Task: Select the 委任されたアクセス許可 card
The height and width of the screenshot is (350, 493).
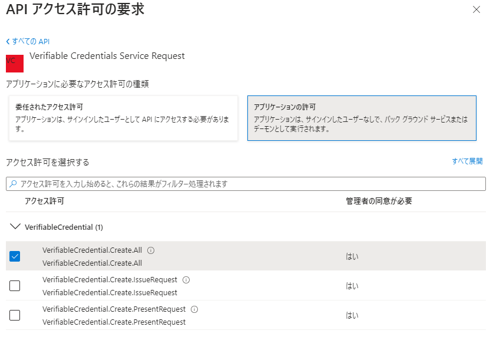Action: tap(123, 118)
